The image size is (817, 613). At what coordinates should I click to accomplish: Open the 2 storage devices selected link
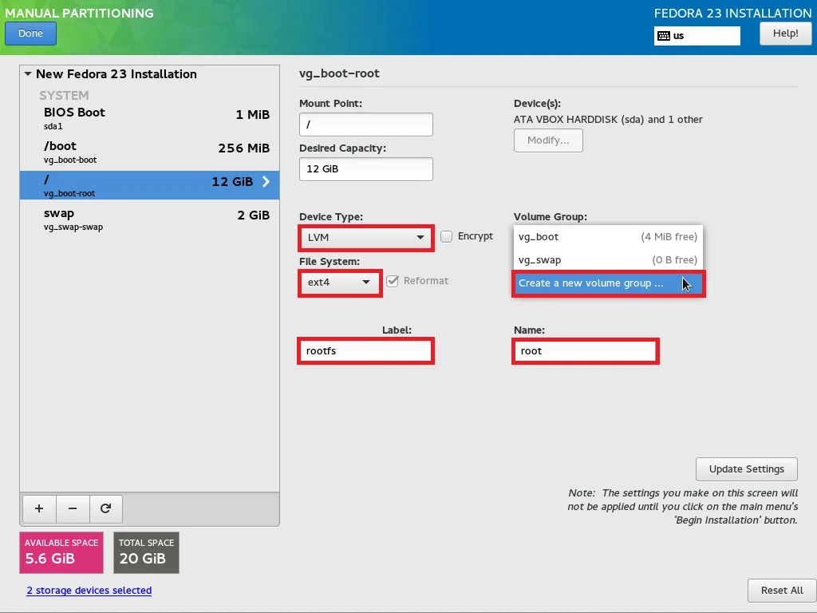coord(89,590)
